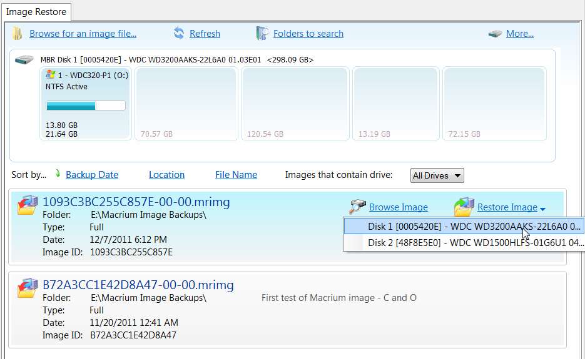Select the 1 - WDC320-P1 (O:) partition

click(86, 104)
